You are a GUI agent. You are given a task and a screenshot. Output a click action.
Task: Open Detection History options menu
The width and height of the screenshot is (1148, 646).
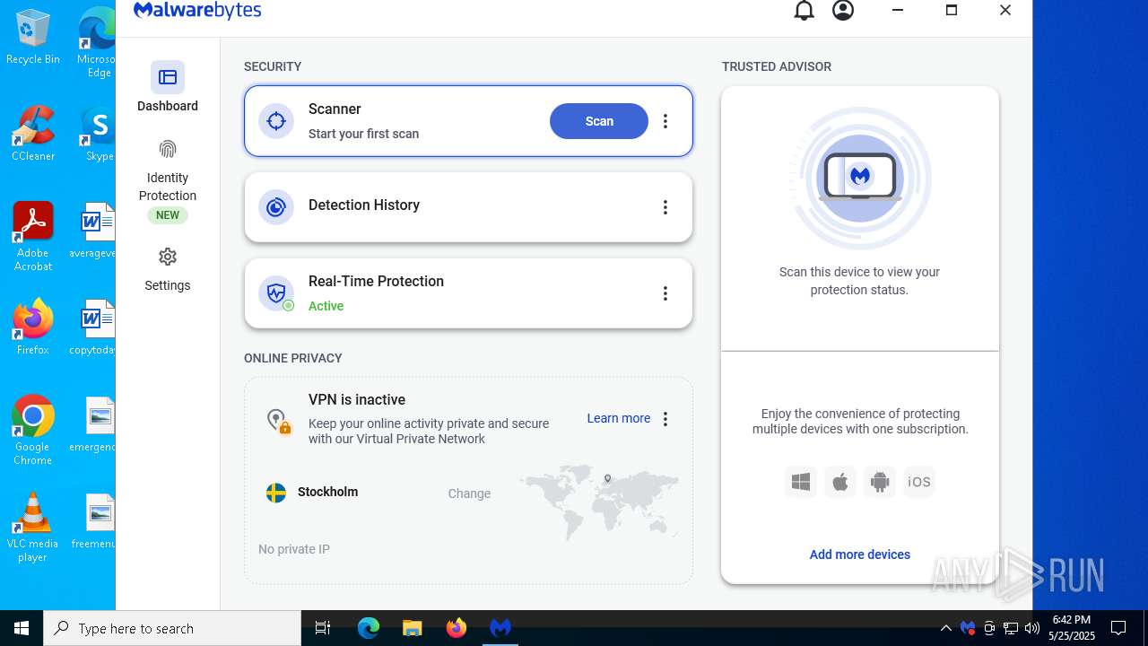(665, 207)
